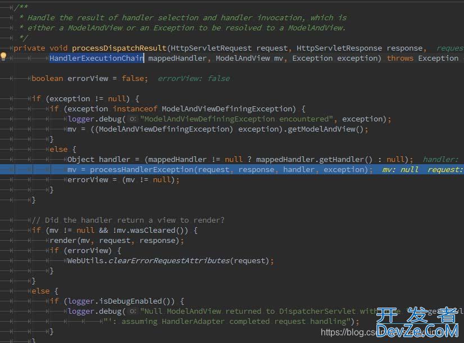Click the parameter hint before "Null ModelAndView returned"

tap(133, 312)
